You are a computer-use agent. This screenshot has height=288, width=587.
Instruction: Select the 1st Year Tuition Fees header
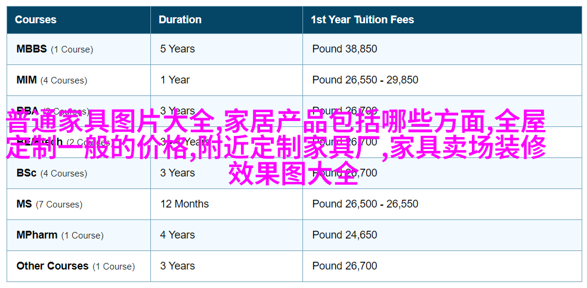(362, 20)
